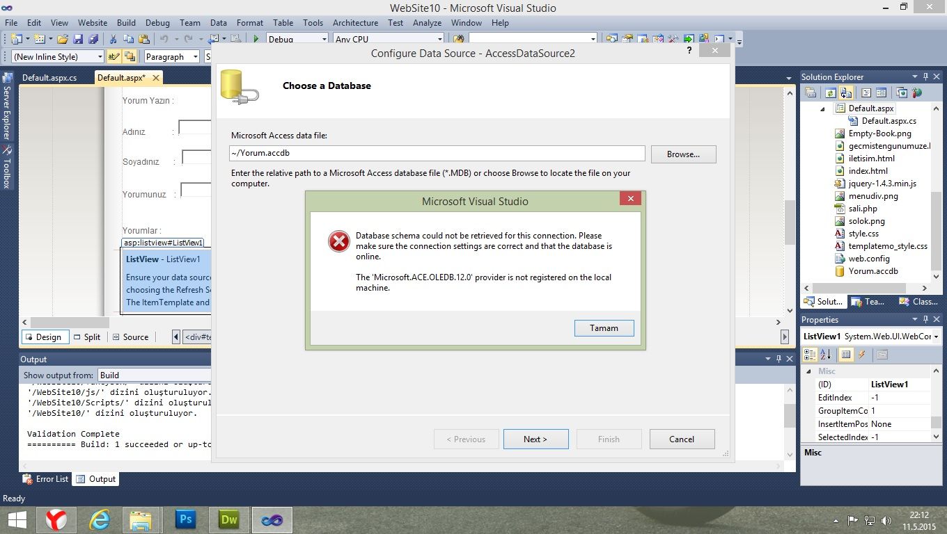Click the Refresh icon in Solution Explorer toolbar
This screenshot has width=947, height=534.
pos(829,92)
